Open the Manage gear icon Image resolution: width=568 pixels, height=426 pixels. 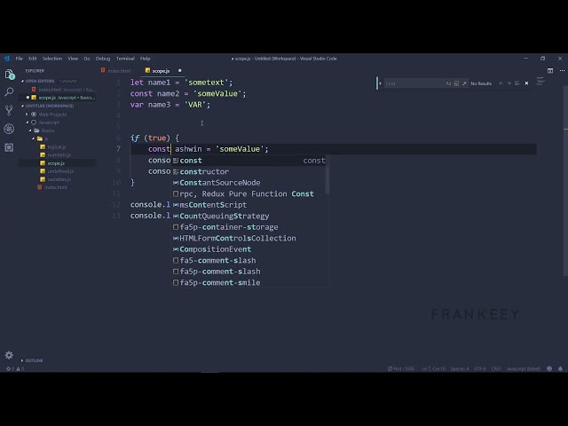point(9,355)
